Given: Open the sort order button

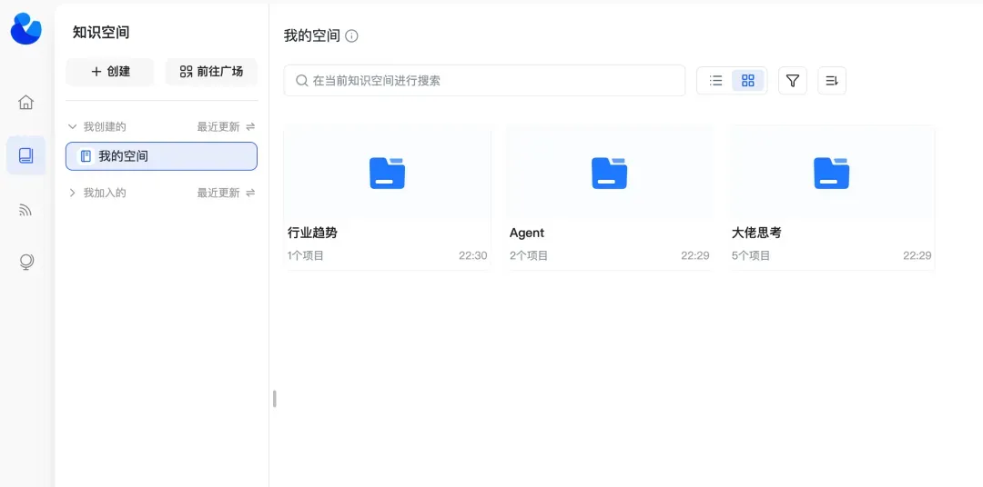Looking at the screenshot, I should (832, 81).
